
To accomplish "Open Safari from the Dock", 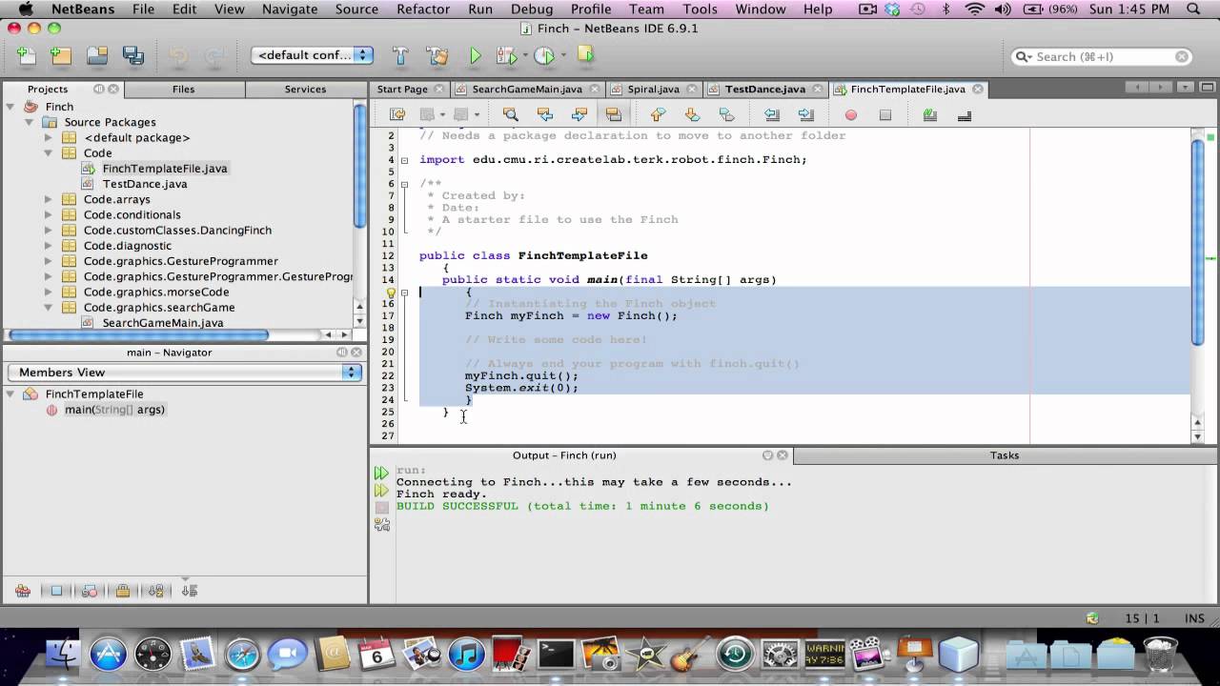I will (x=243, y=655).
